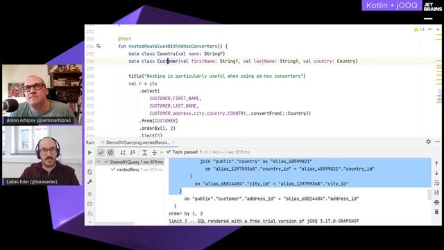
Task: Click the Print console output icon
Action: pos(436,202)
